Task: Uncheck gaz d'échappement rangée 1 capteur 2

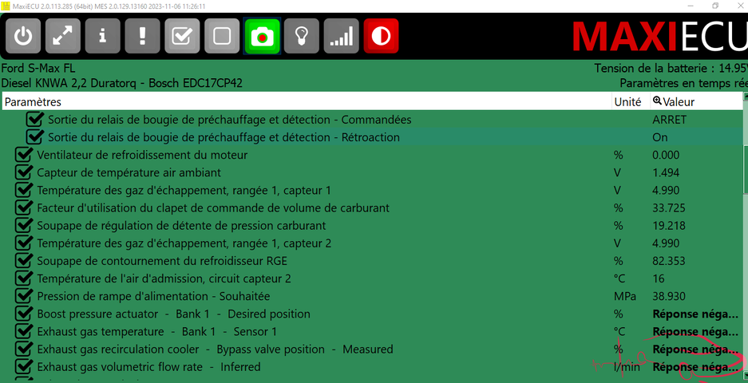Action: point(24,243)
